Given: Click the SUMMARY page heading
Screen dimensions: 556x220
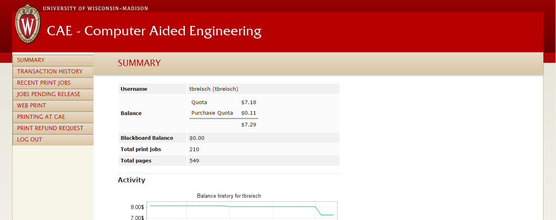Looking at the screenshot, I should [139, 63].
